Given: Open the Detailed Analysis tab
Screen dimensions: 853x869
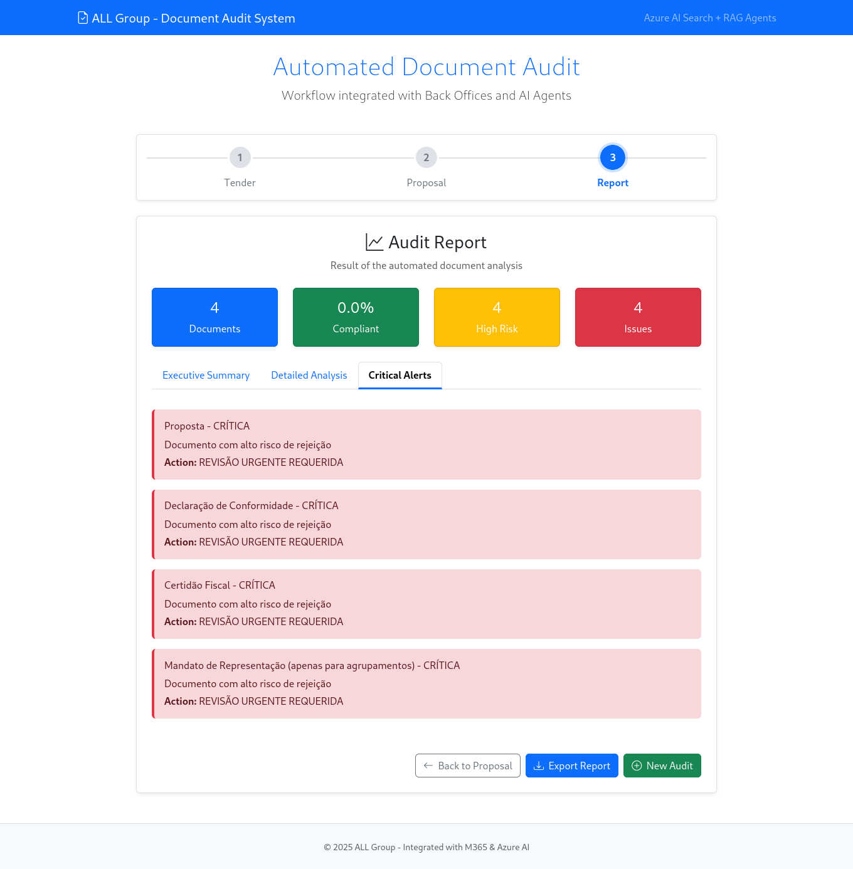Looking at the screenshot, I should (309, 375).
